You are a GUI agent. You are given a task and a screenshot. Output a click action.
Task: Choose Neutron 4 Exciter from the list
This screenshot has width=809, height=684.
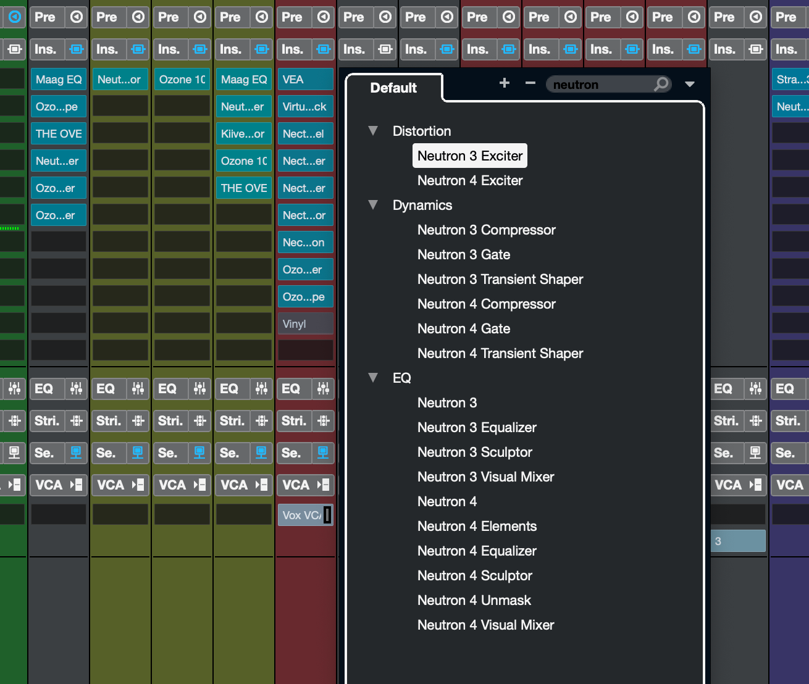[x=470, y=180]
